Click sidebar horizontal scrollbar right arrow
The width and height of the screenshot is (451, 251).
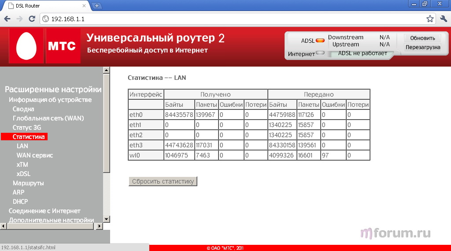click(x=99, y=226)
